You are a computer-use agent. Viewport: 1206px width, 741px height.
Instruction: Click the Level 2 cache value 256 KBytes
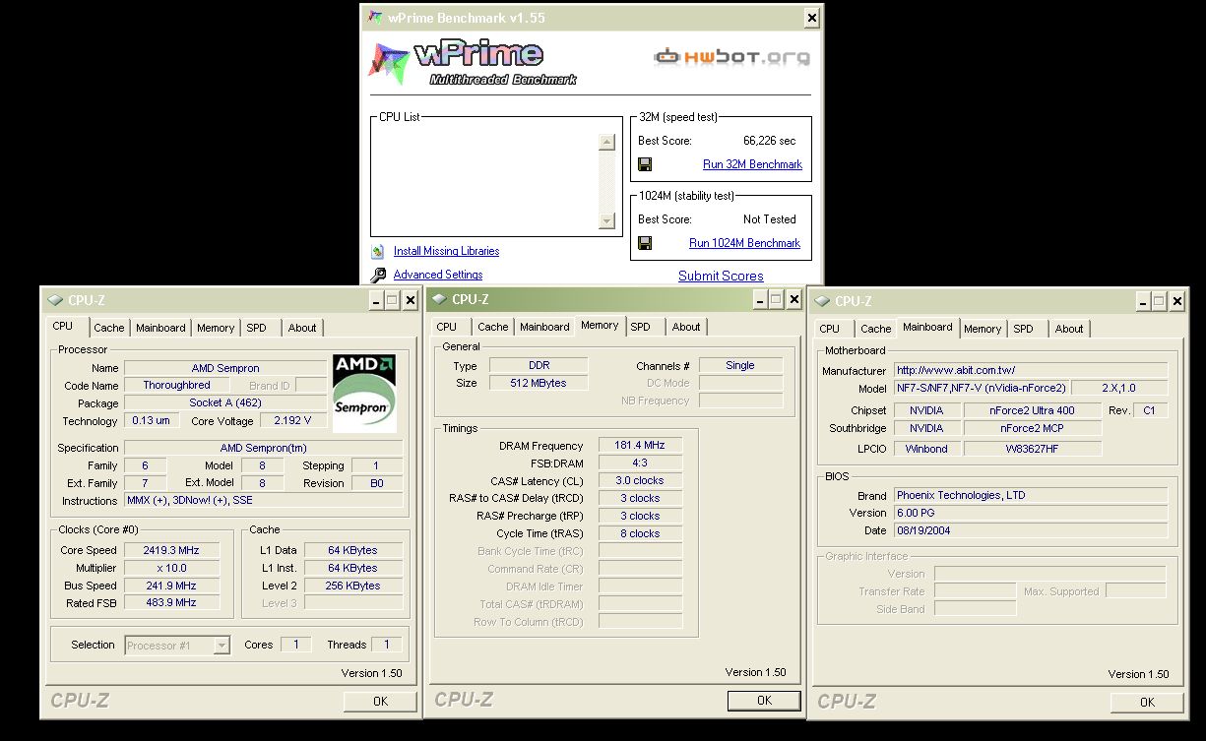point(353,586)
